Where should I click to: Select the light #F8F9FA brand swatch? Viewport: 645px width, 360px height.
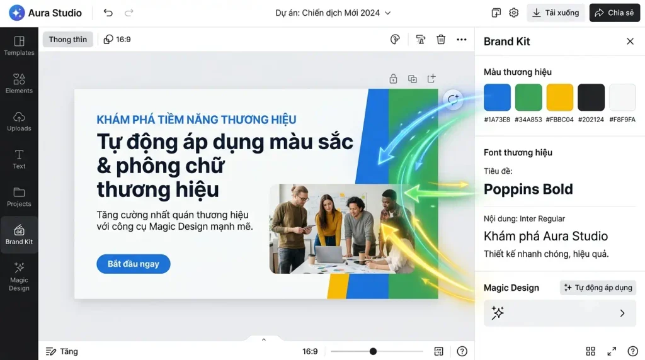(x=622, y=98)
